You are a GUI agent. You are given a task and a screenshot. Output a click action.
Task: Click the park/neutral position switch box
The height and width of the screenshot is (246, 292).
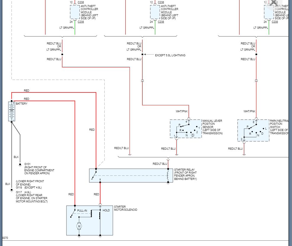coord(253,130)
